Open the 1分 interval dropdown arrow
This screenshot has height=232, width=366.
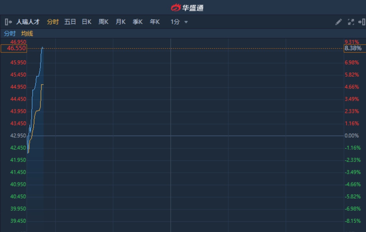click(x=186, y=22)
